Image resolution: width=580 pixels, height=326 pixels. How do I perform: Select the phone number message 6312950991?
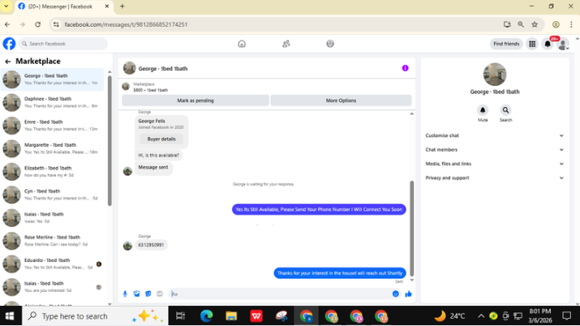tap(151, 245)
